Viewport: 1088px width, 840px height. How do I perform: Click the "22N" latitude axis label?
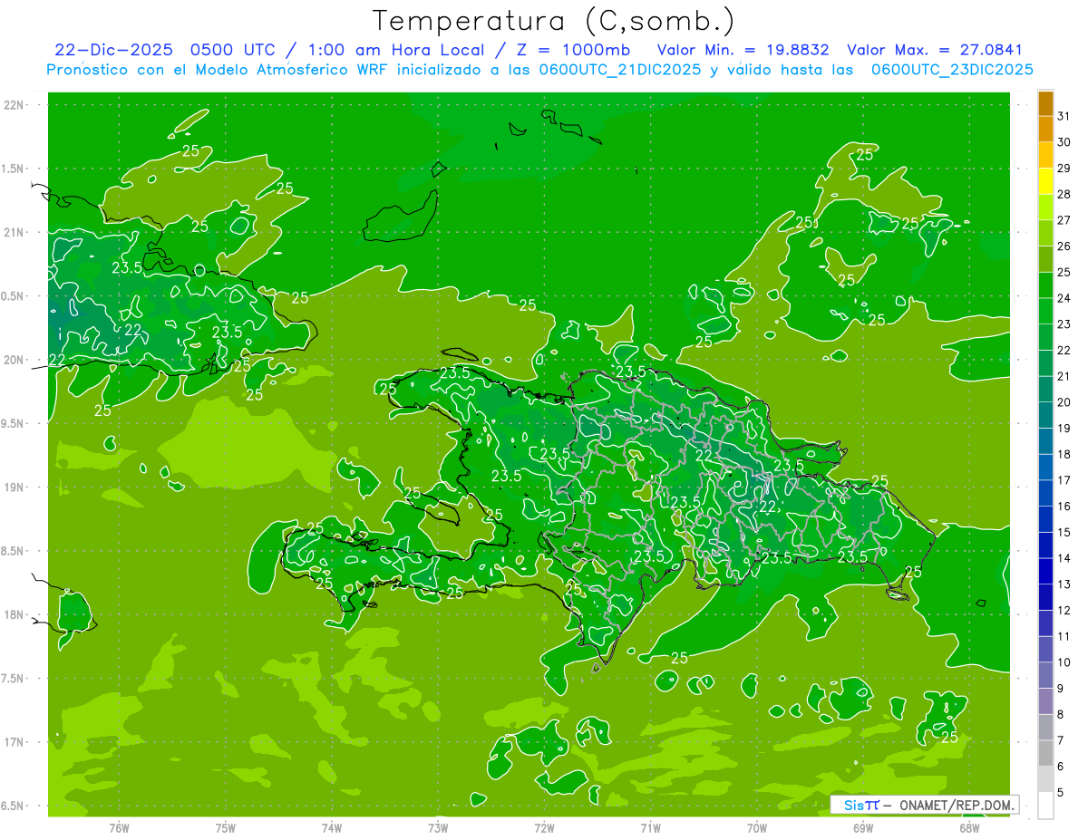click(x=15, y=105)
